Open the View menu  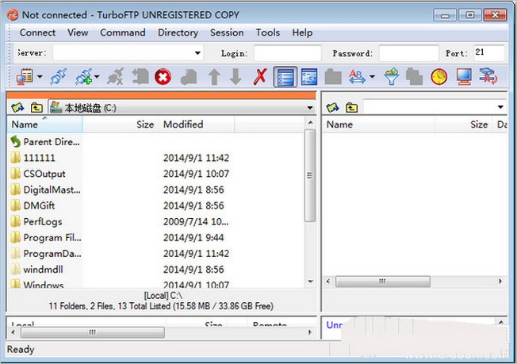coord(78,33)
